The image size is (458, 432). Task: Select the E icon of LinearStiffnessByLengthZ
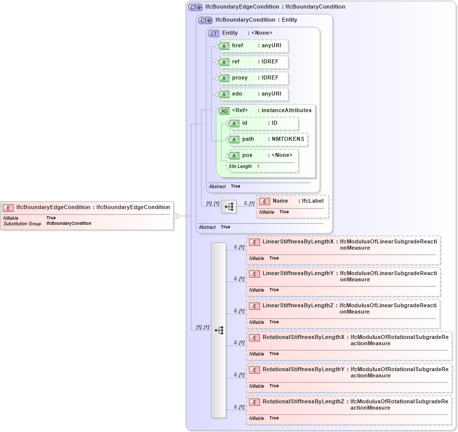point(255,306)
